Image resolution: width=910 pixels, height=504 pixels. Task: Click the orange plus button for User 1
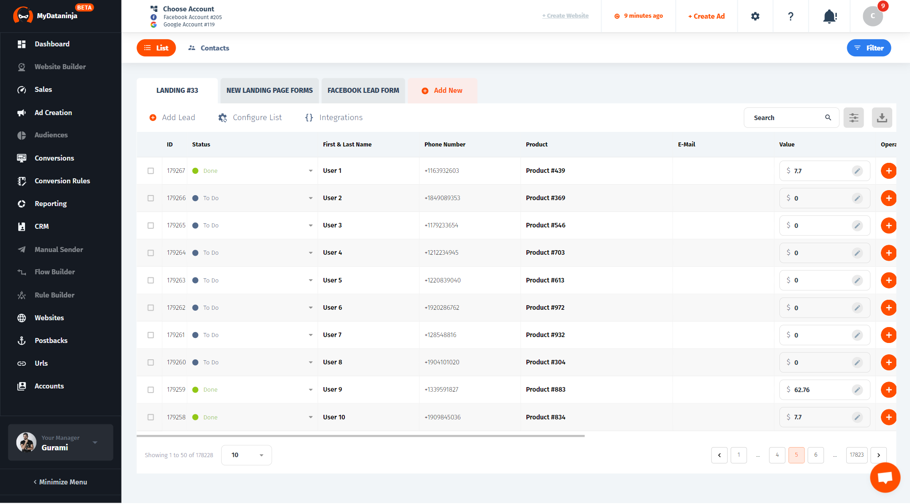[x=888, y=171]
